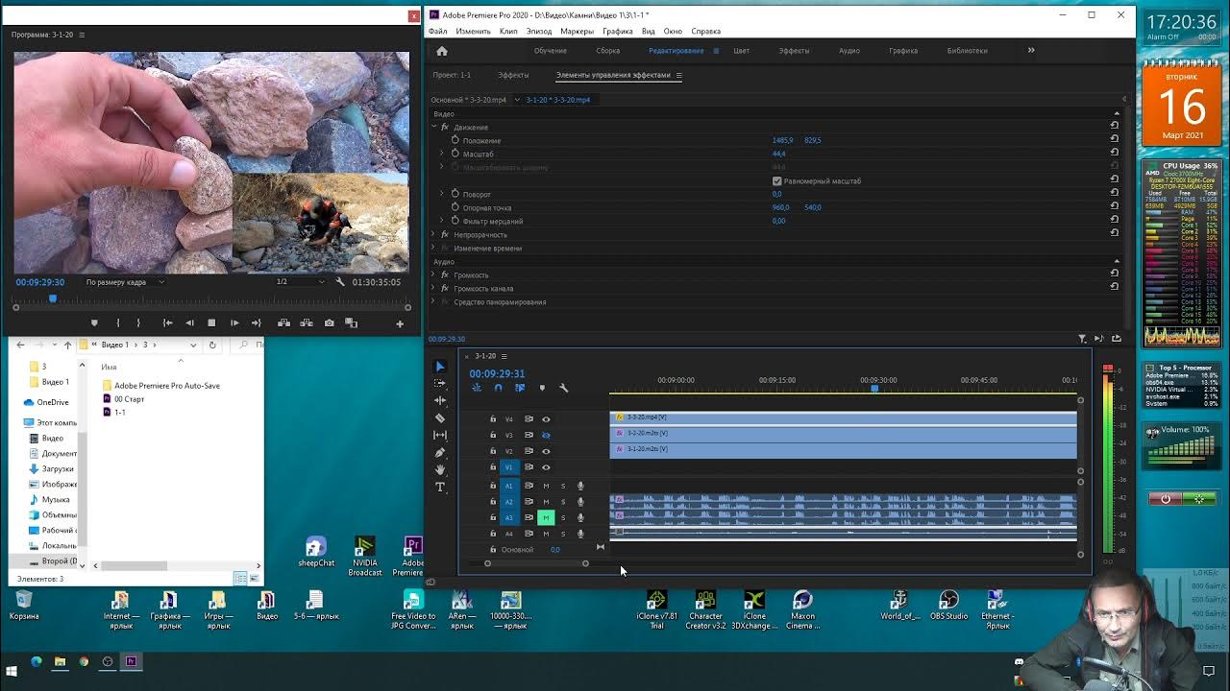The image size is (1230, 691).
Task: Select the Type (T) tool
Action: point(440,488)
